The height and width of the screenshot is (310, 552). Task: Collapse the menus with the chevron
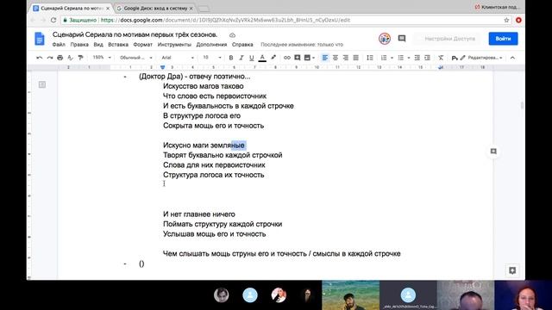tap(512, 58)
